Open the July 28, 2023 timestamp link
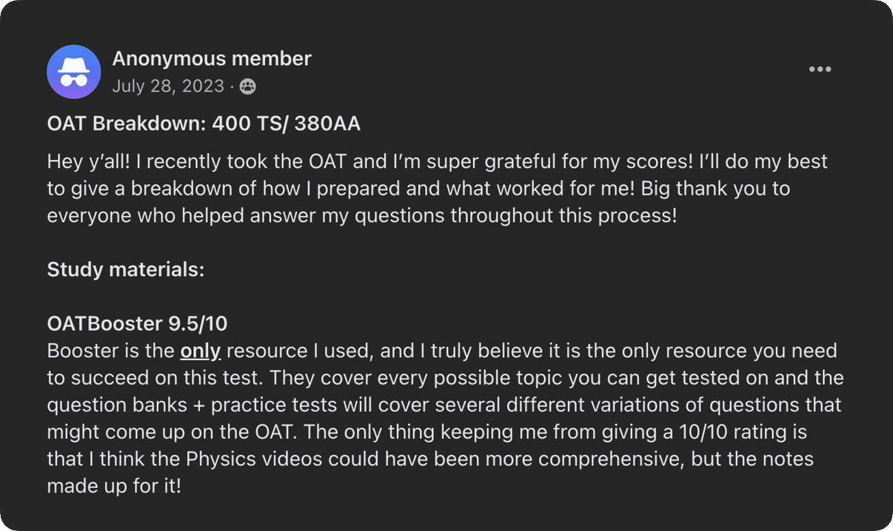This screenshot has height=531, width=893. [168, 87]
